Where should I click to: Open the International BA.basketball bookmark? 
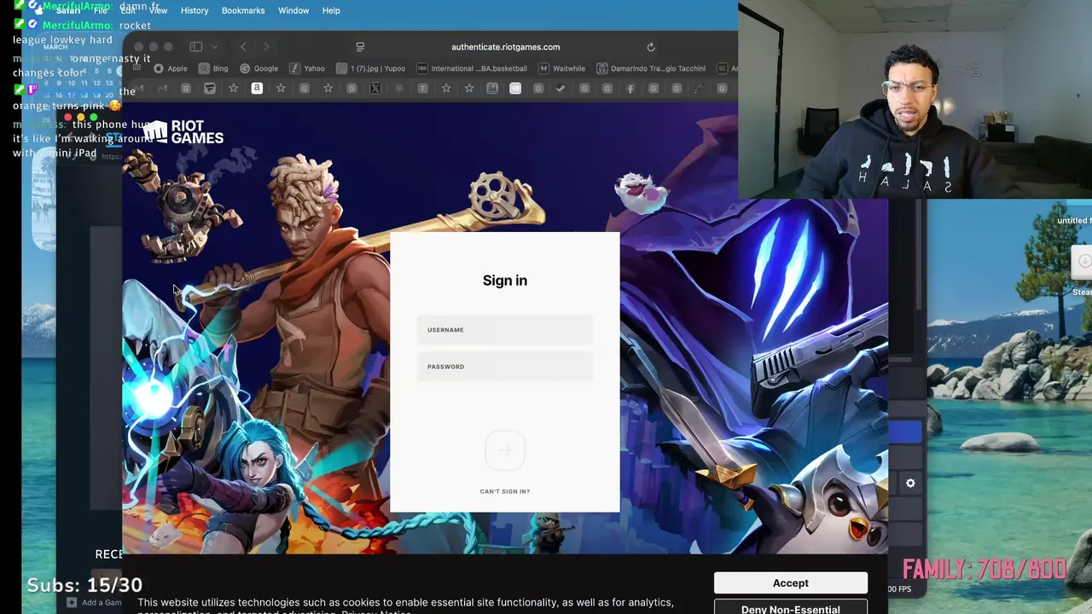pos(472,68)
